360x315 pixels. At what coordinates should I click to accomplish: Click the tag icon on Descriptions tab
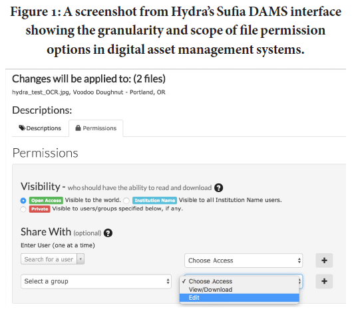22,128
